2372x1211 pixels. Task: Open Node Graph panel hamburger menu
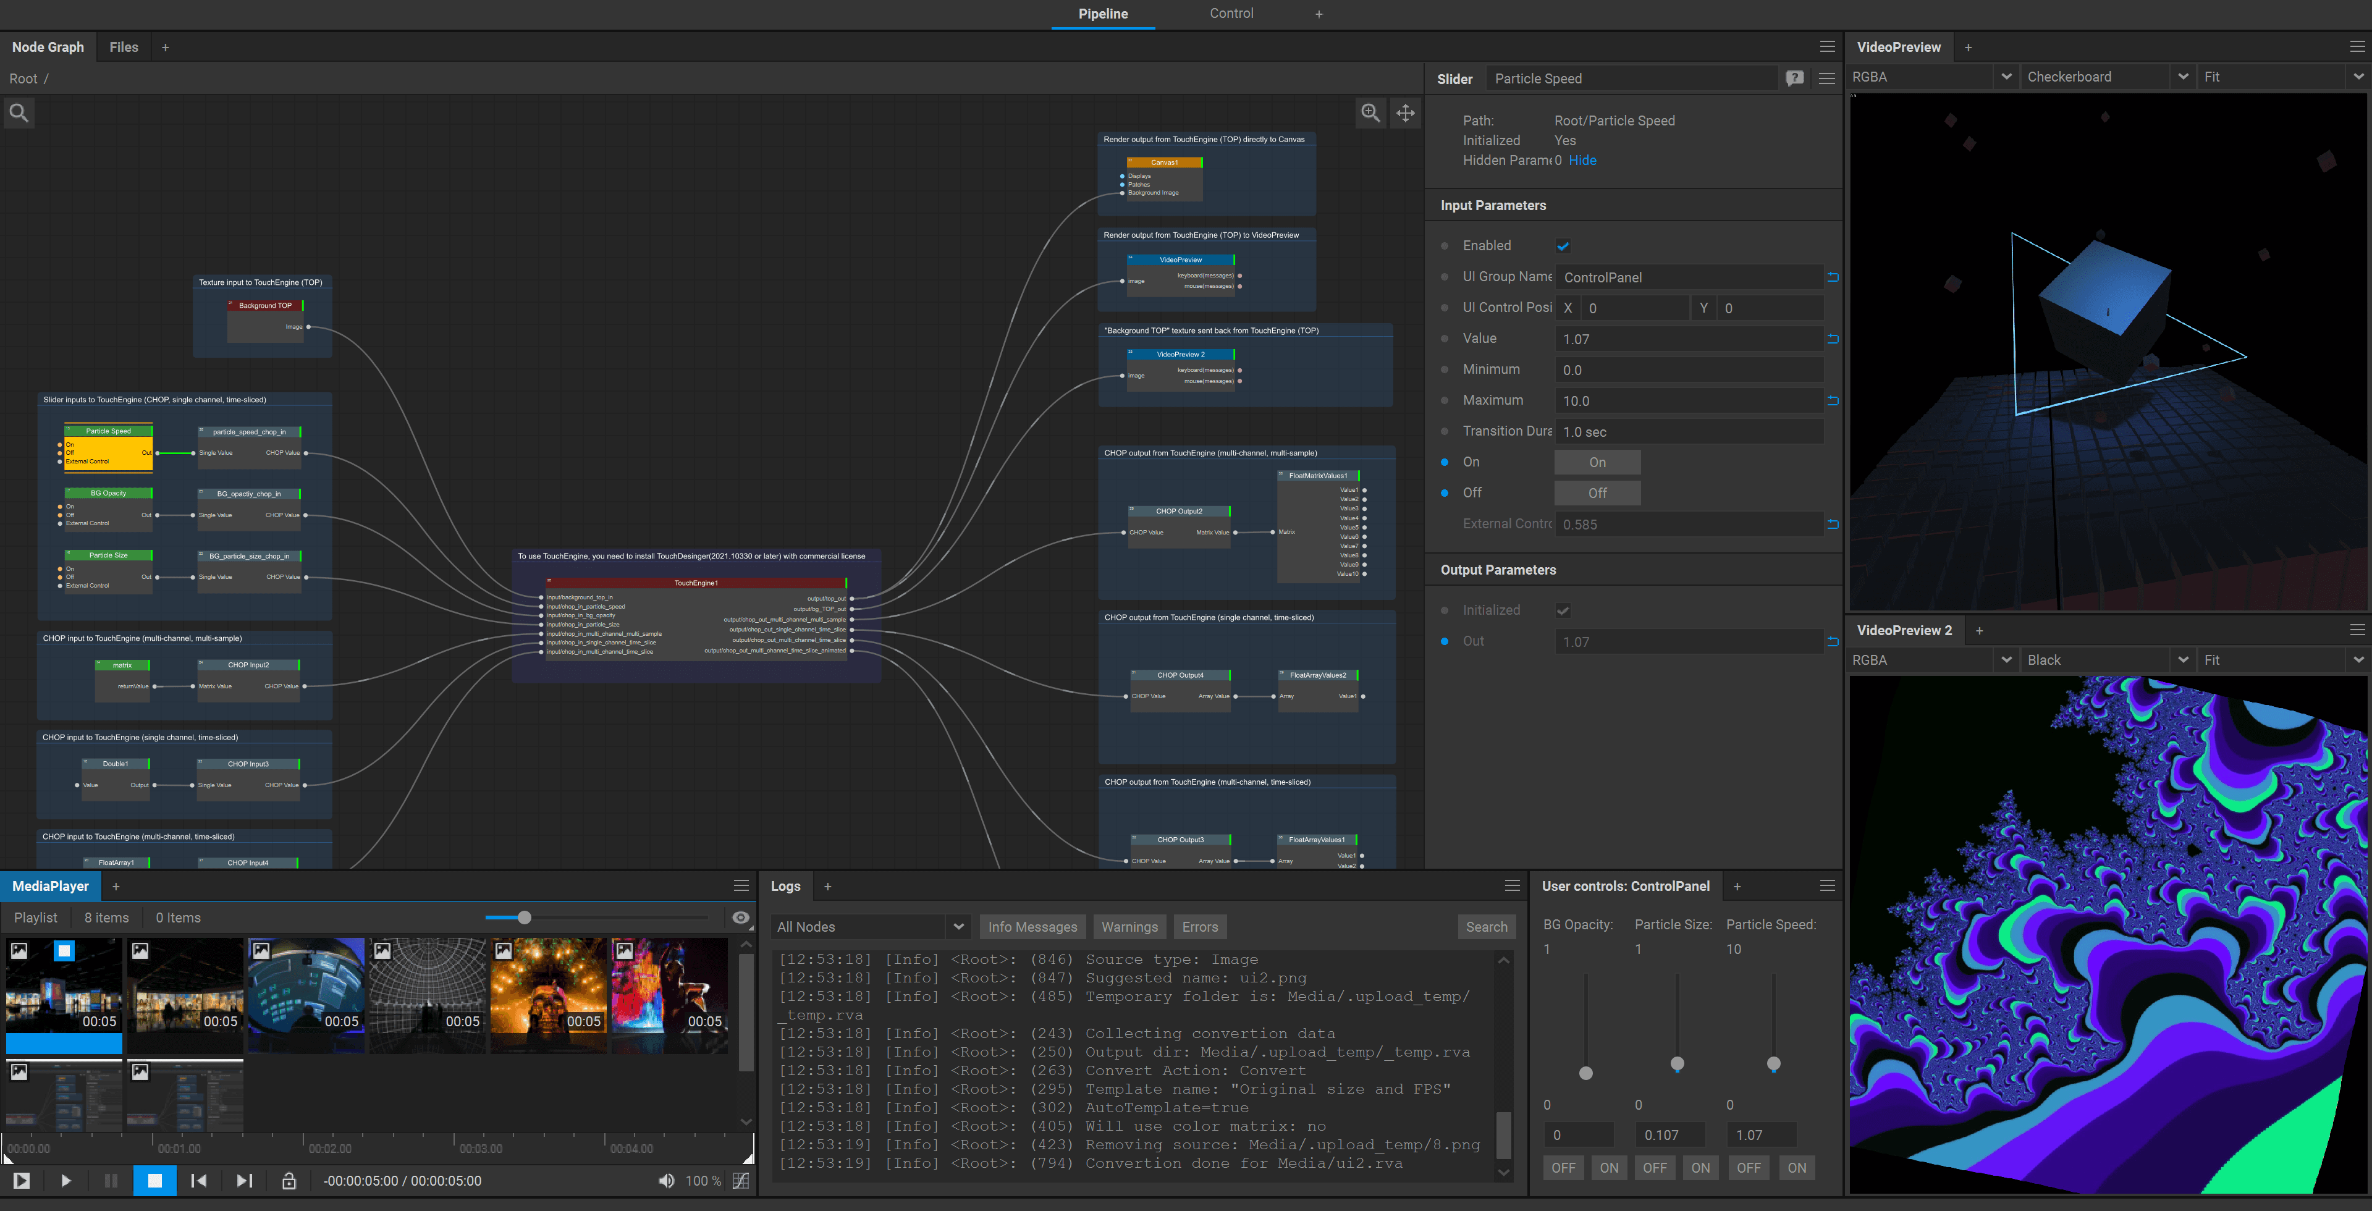pyautogui.click(x=1827, y=47)
